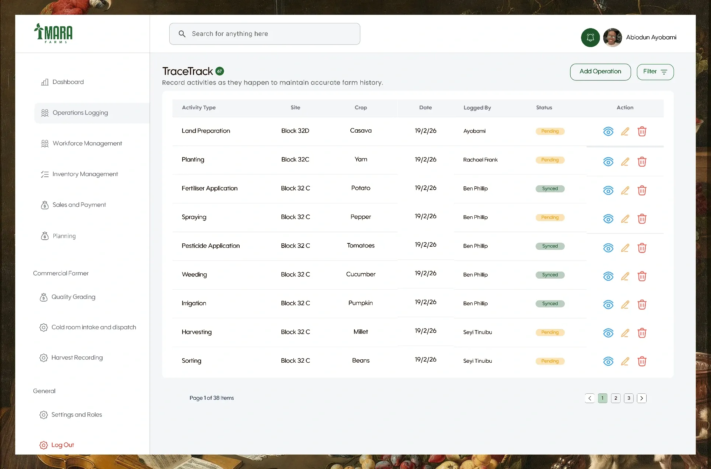
Task: Delete the Sorting row trash icon
Action: coord(642,361)
